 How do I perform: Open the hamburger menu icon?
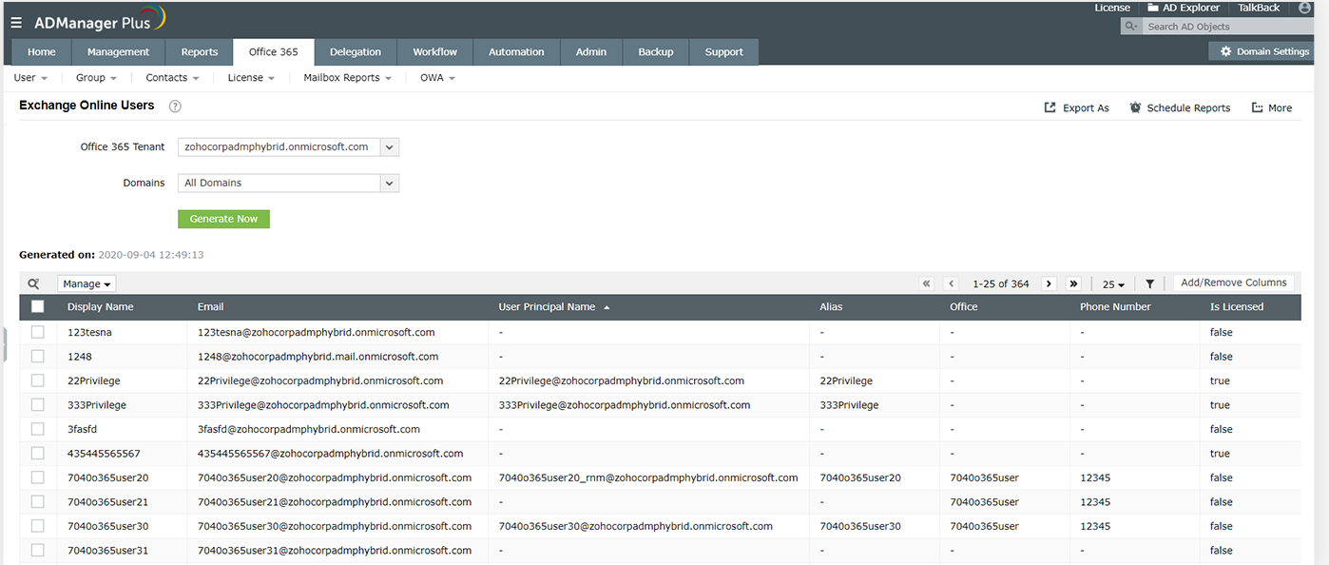tap(16, 22)
